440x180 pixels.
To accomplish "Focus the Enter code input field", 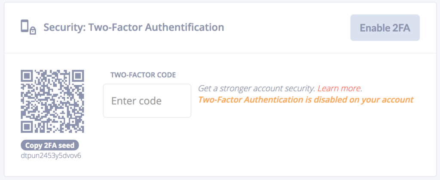I will pos(147,101).
